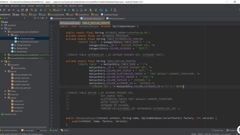This screenshot has height=135, width=240.
Task: Click the Find magnifier icon
Action: point(31,10)
